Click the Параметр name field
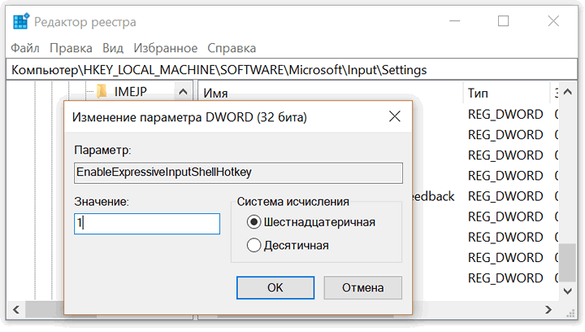Image resolution: width=585 pixels, height=332 pixels. pyautogui.click(x=238, y=173)
